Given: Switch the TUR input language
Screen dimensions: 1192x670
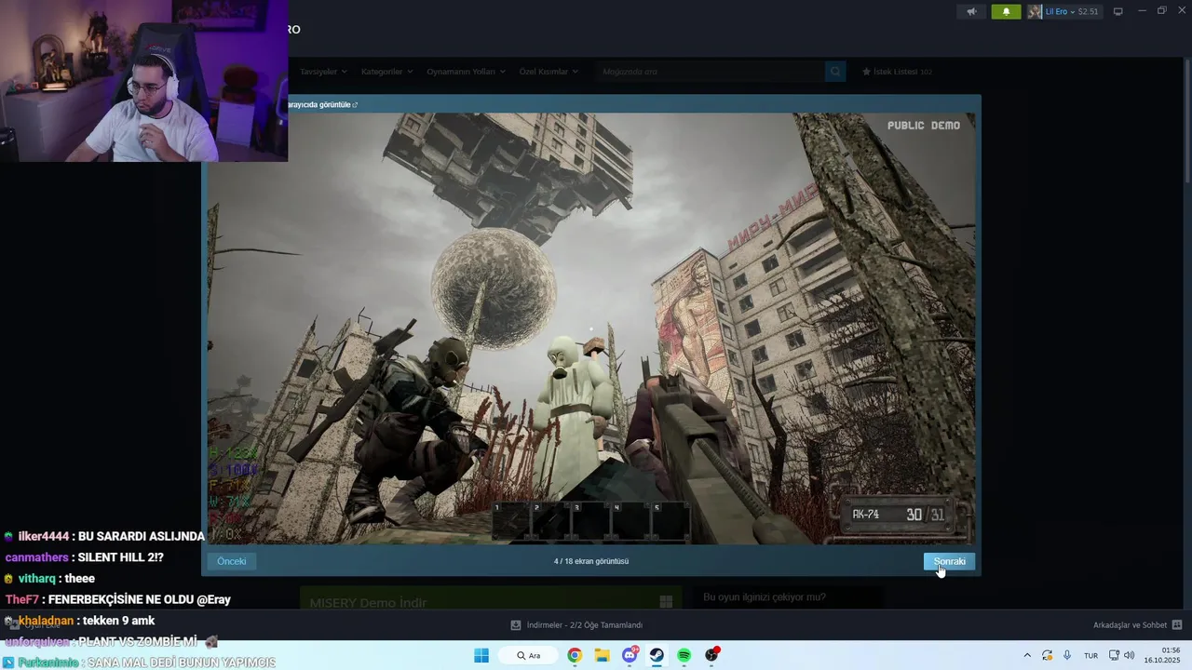Looking at the screenshot, I should [x=1090, y=655].
